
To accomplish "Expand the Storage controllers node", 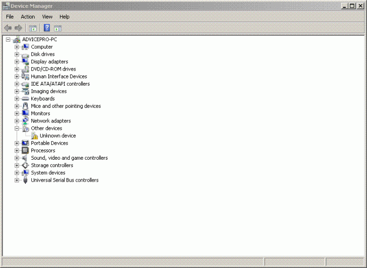I will [x=17, y=166].
